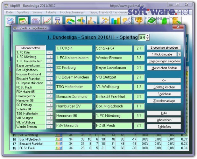Select Hannover 96 in the Mannschaften list
Screen dimensions: 197x159
pyautogui.click(x=31, y=100)
